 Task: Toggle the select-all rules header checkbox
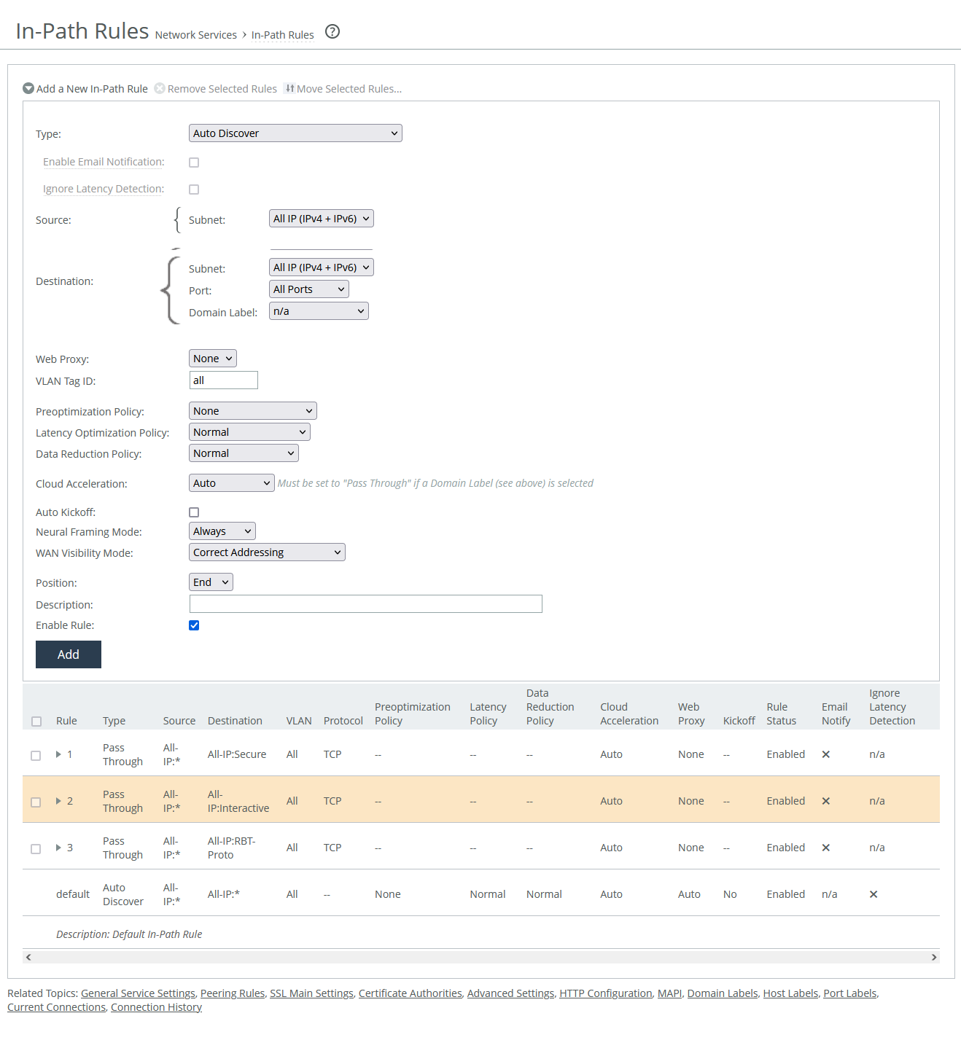click(36, 722)
